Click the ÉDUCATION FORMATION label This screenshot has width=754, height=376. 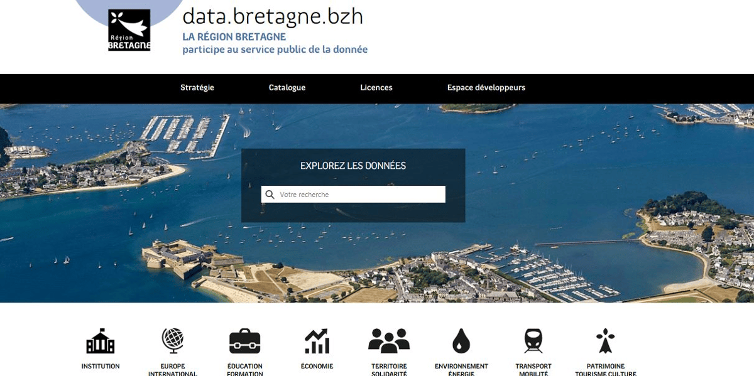click(x=245, y=370)
